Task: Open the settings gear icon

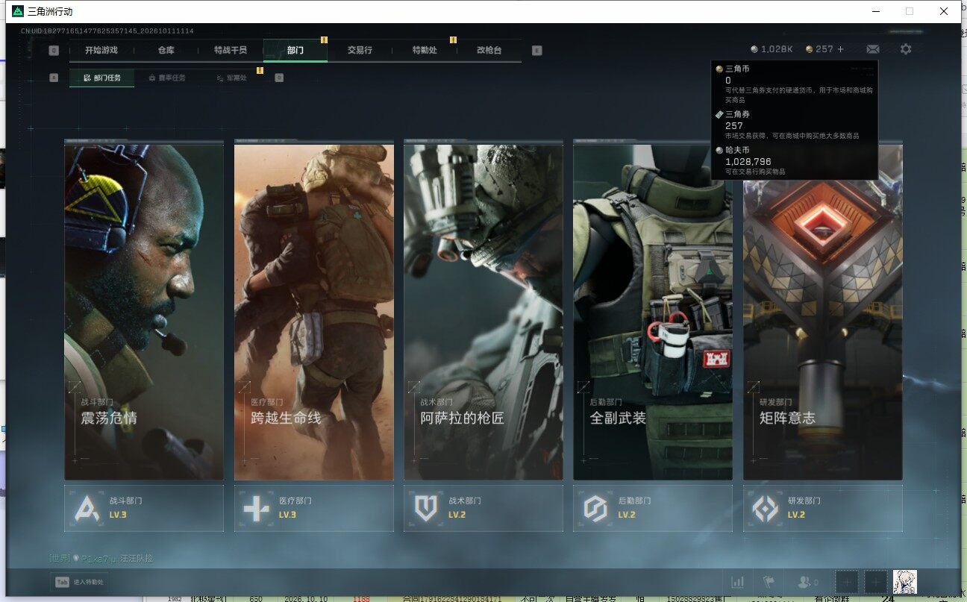Action: click(906, 49)
